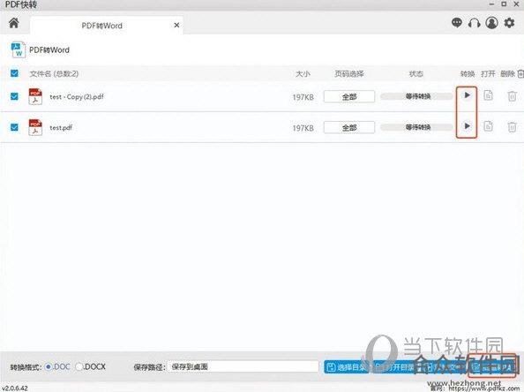Uncheck the test - Copy (2).pdf checkbox
This screenshot has height=392, width=524.
[14, 96]
